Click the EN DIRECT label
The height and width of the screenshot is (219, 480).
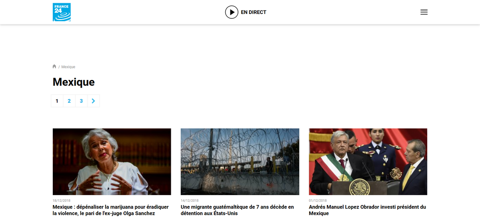coord(253,12)
